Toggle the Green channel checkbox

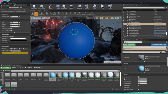[15, 49]
